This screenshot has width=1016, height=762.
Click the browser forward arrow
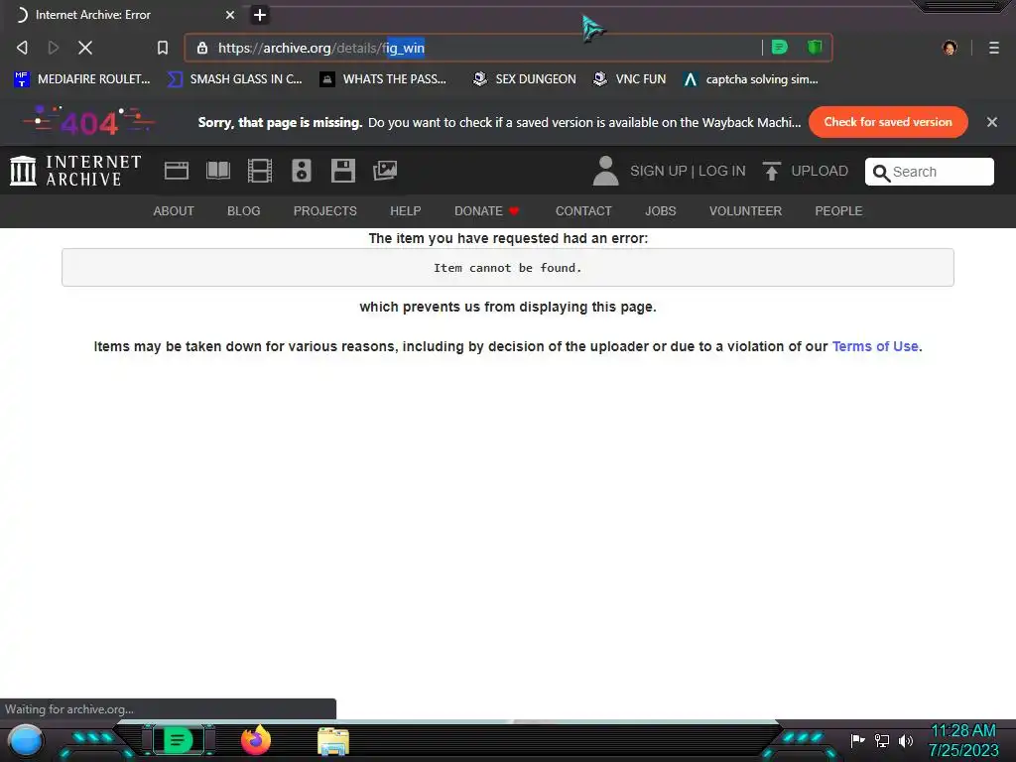(54, 48)
